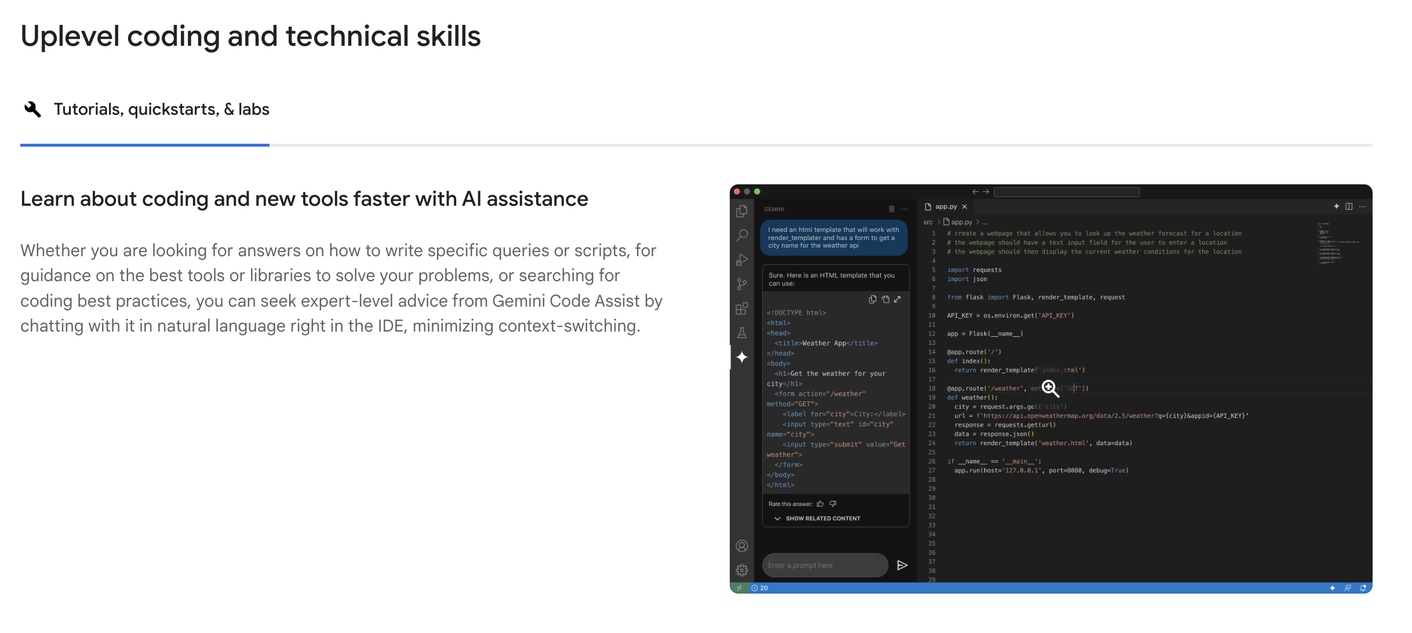
Task: Open editor more-actions ellipsis at top right
Action: pyautogui.click(x=1362, y=206)
